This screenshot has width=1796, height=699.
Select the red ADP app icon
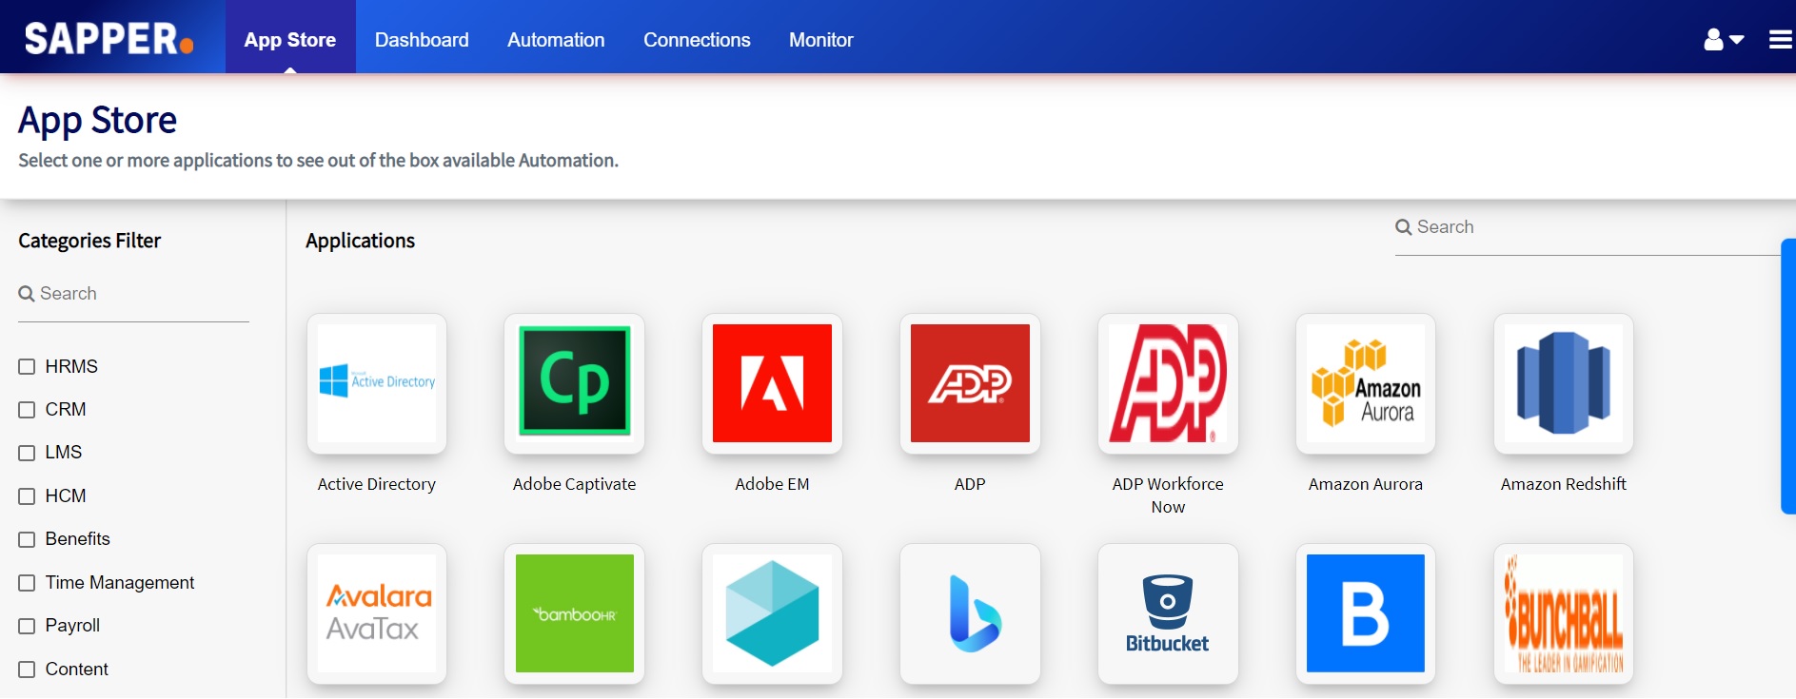click(970, 383)
